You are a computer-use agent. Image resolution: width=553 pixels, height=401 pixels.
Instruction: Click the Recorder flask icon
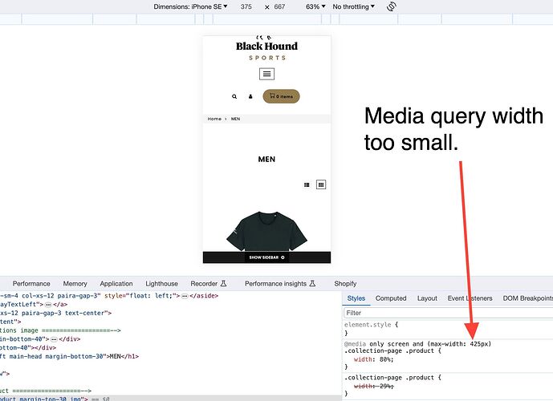tap(224, 283)
